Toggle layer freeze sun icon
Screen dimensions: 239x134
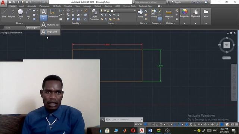pyautogui.click(x=105, y=11)
